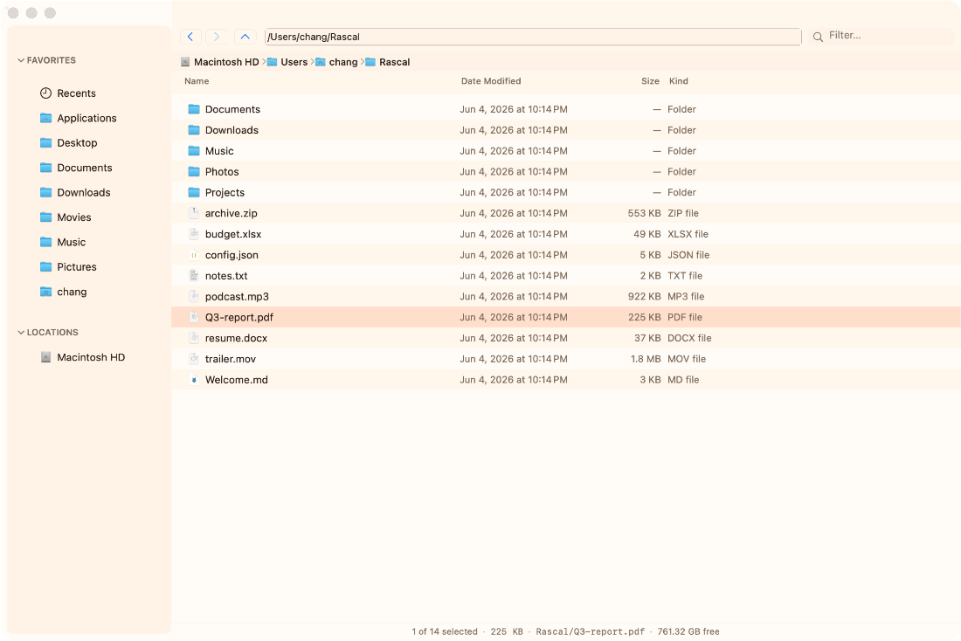Click the XLSX file kind cell
The width and height of the screenshot is (961, 641).
coord(688,234)
